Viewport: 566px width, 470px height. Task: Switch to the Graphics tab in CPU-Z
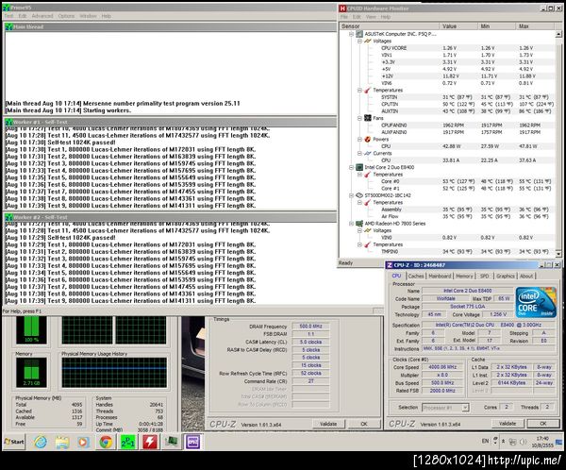click(x=506, y=276)
